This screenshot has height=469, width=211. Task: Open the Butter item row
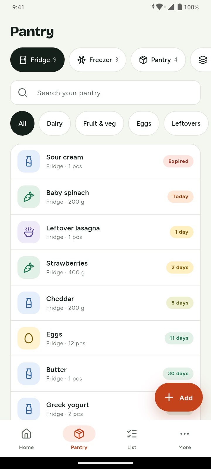pyautogui.click(x=105, y=374)
